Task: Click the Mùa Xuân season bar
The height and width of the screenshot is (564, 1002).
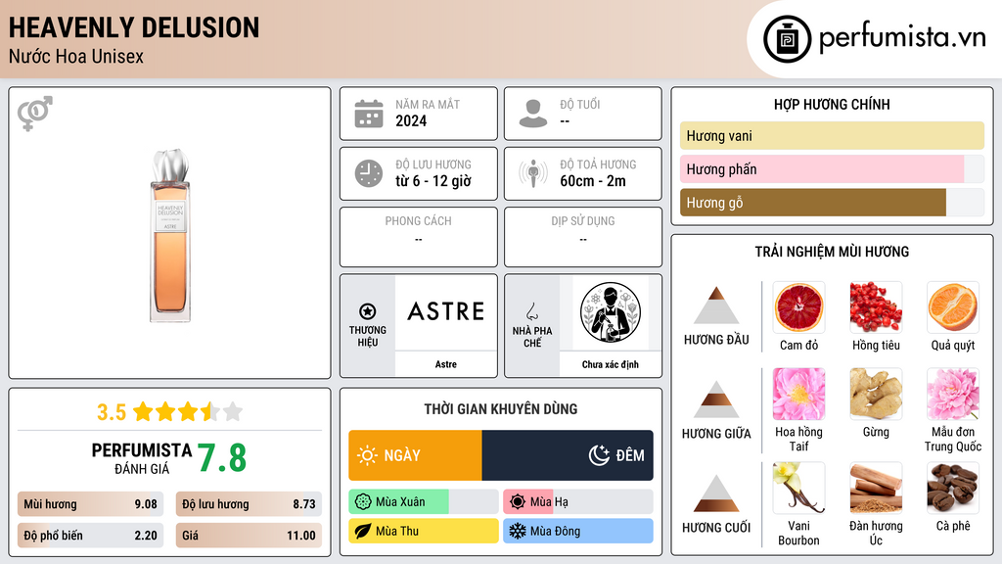Action: click(424, 502)
